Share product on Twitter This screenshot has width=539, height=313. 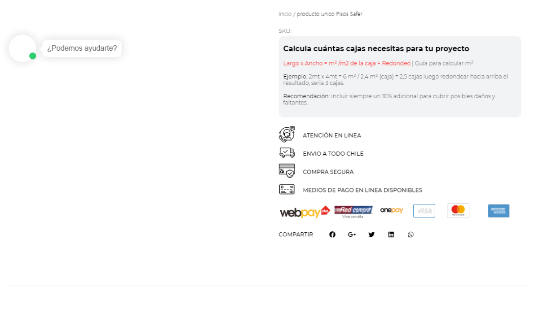click(371, 235)
